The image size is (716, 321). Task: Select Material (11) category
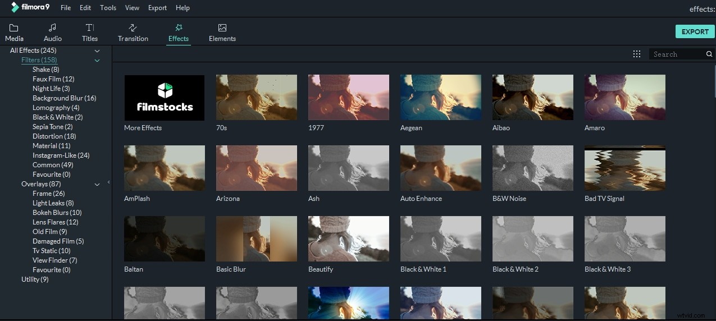click(51, 146)
